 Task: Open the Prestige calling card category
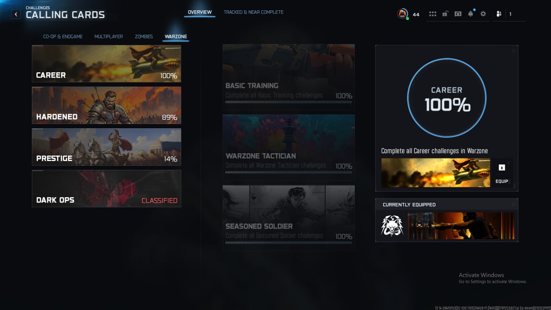coord(106,147)
